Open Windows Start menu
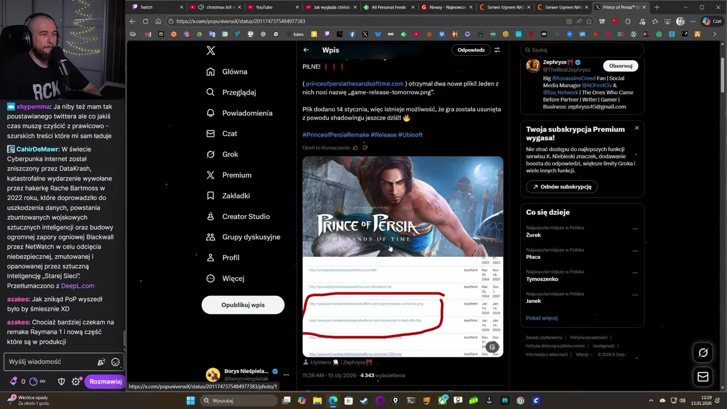The height and width of the screenshot is (409, 727). coord(191,400)
